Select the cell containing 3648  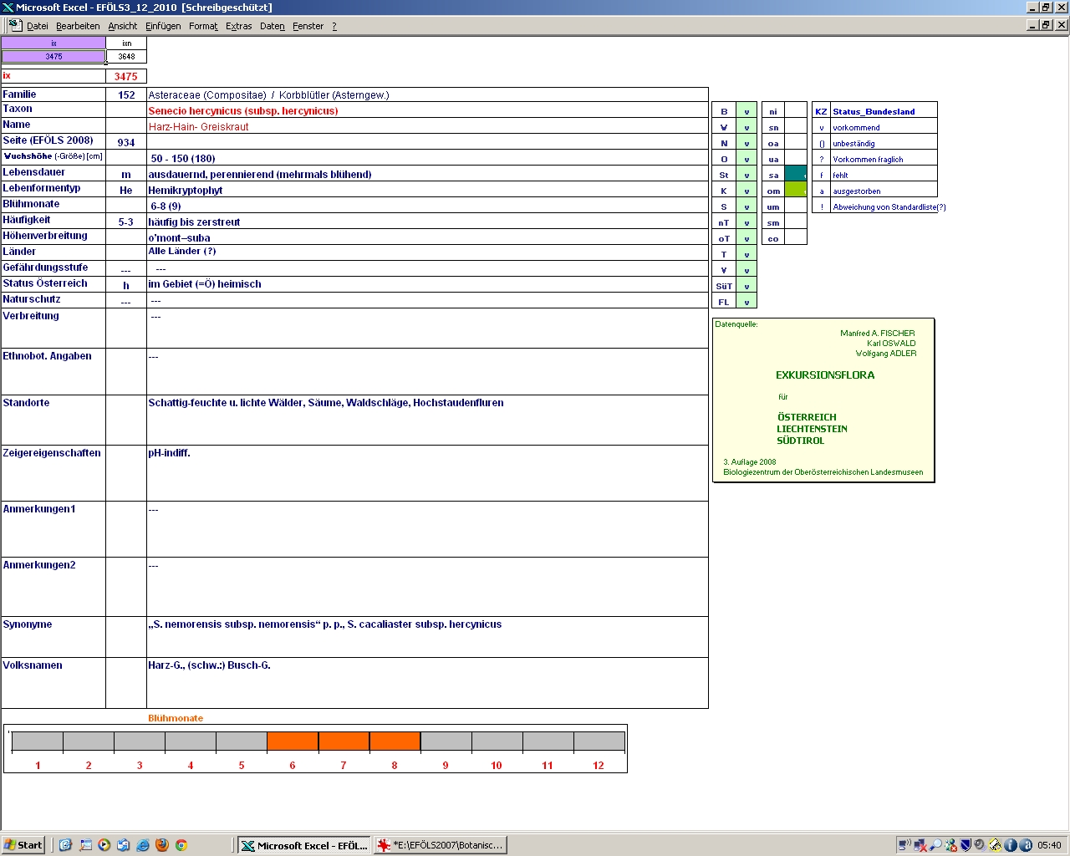click(x=126, y=57)
